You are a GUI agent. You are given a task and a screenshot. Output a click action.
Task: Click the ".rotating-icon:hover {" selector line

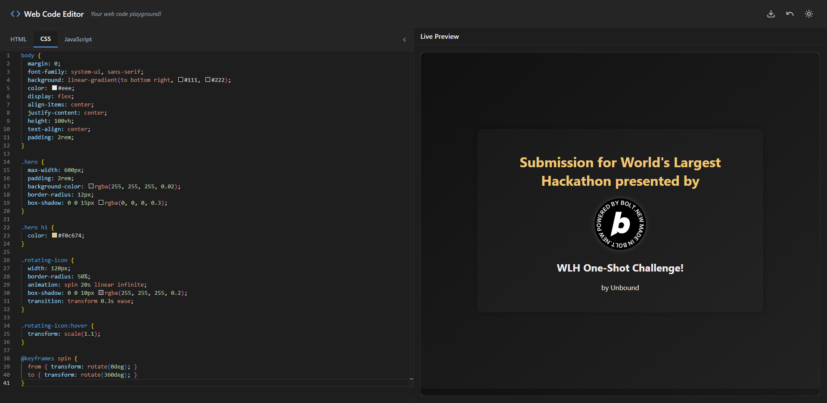pos(58,325)
